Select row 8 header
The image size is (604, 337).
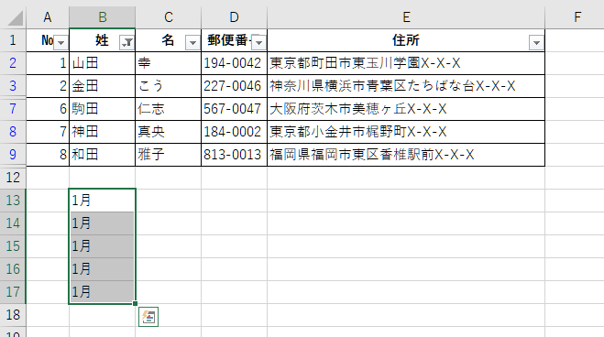13,132
